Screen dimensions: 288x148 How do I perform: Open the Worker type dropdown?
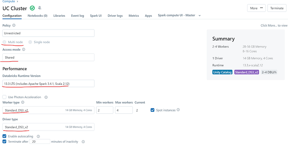[48, 110]
